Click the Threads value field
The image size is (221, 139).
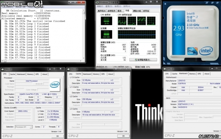coord(59,127)
